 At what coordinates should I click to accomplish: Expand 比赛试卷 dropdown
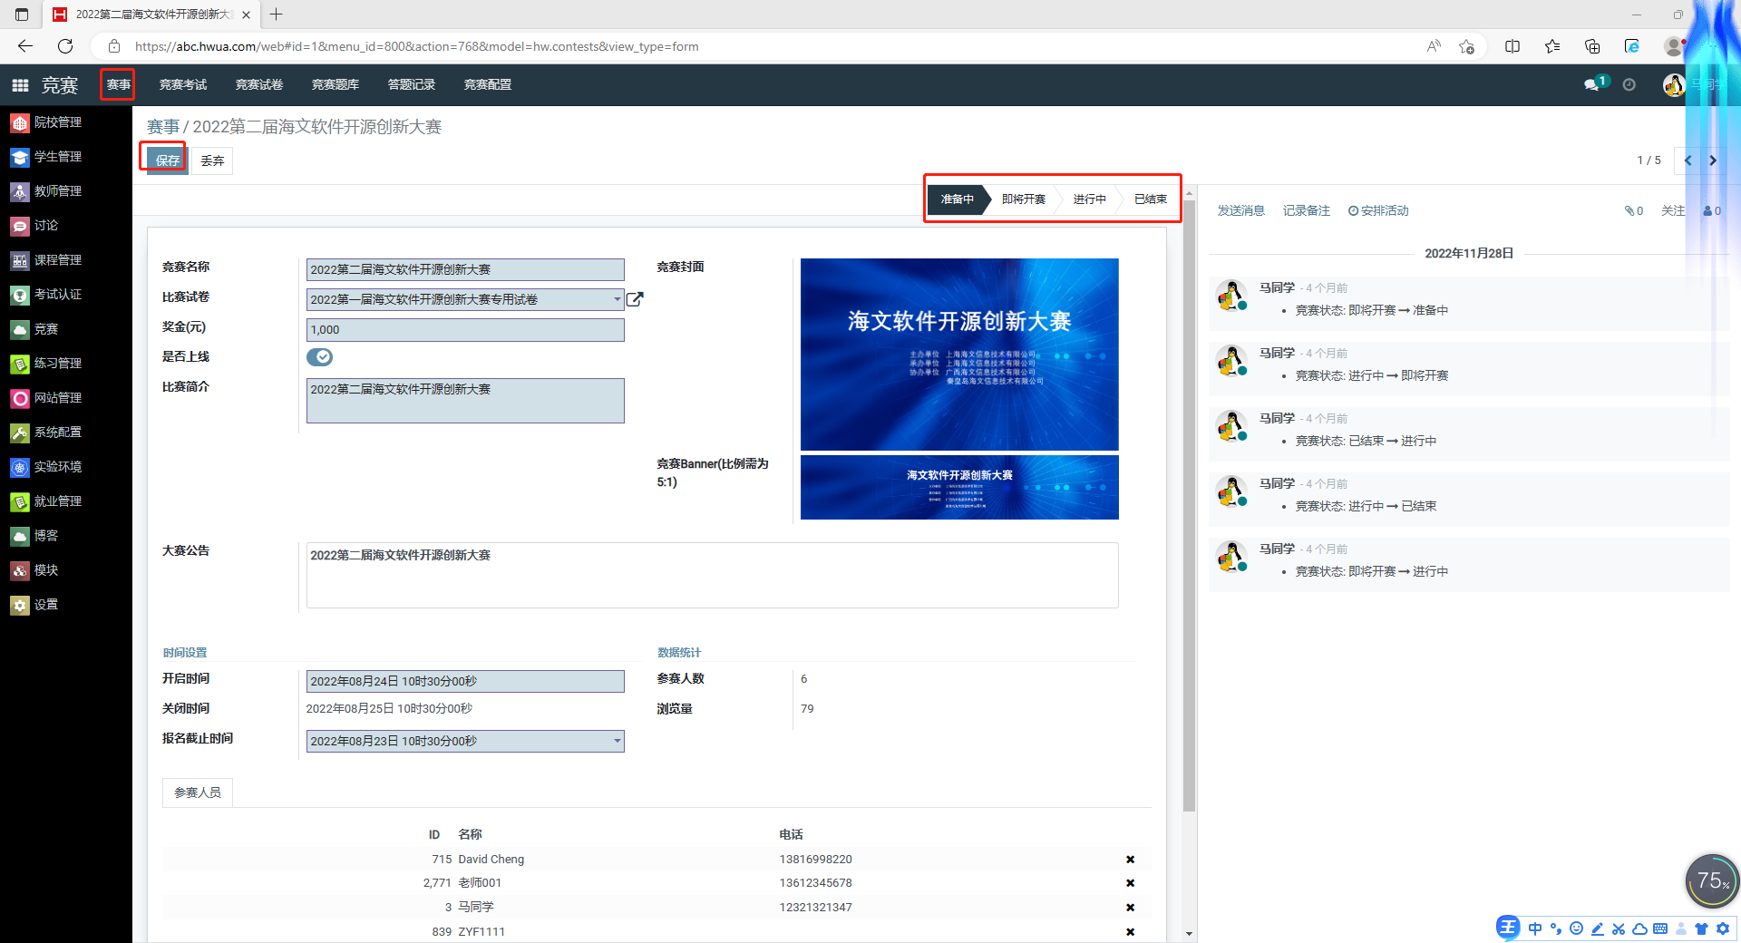point(618,299)
